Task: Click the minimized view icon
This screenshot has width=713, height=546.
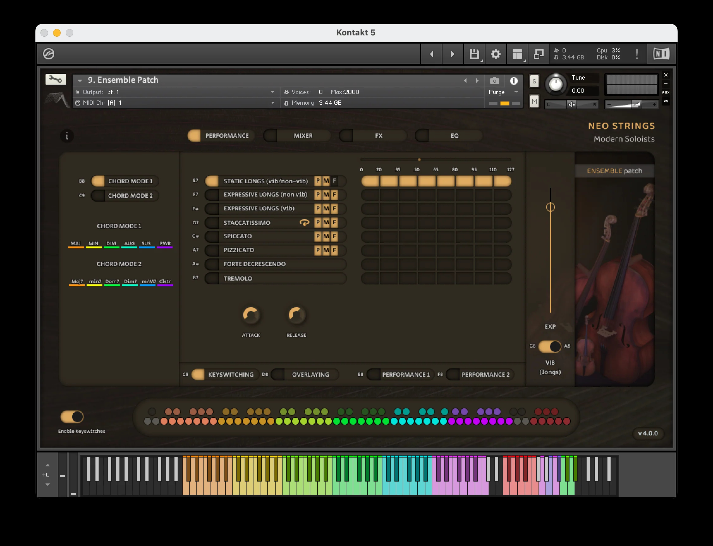Action: click(x=539, y=54)
